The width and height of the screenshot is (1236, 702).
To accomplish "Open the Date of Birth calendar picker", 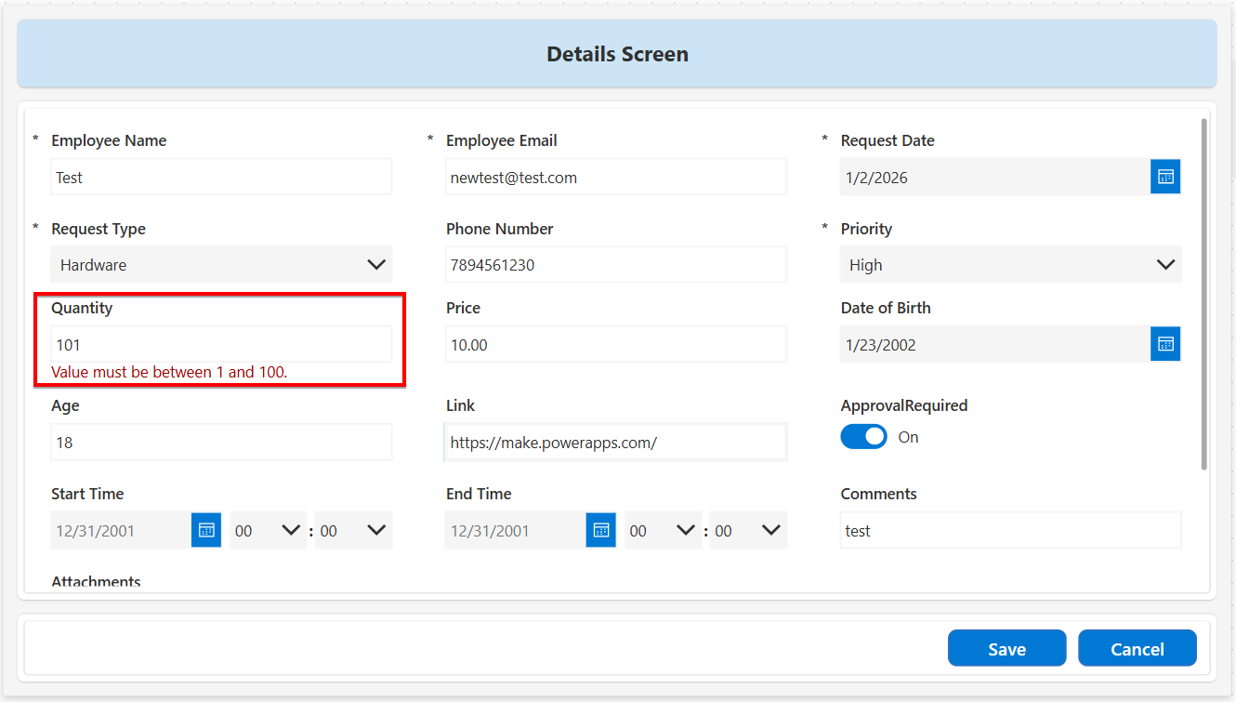I will pos(1165,344).
